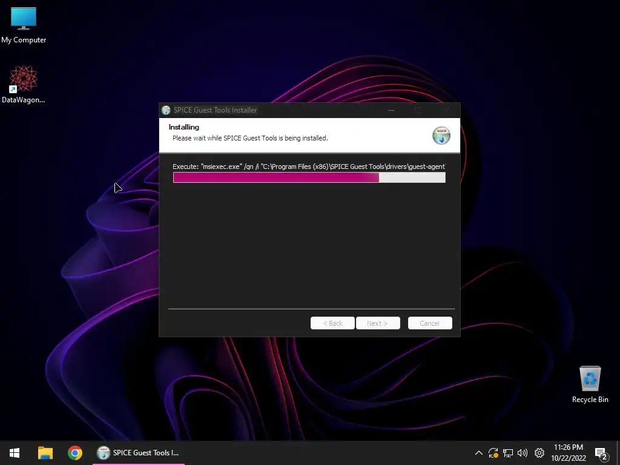The image size is (620, 465).
Task: Click the SPICE Guest Tools Installer title
Action: point(216,110)
